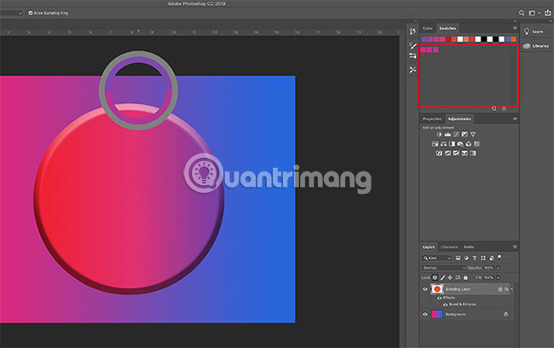Collapse Blending Layer effects list arrow
The width and height of the screenshot is (554, 348).
(x=511, y=289)
